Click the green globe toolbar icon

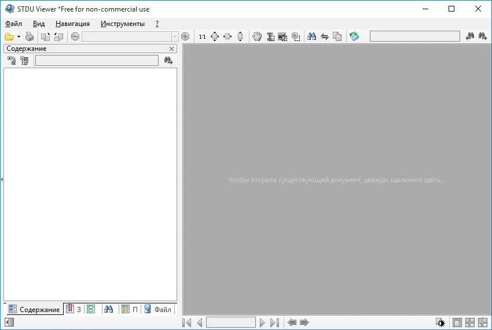pos(354,36)
